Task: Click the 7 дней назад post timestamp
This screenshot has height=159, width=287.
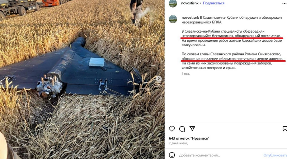Action: coord(178,143)
